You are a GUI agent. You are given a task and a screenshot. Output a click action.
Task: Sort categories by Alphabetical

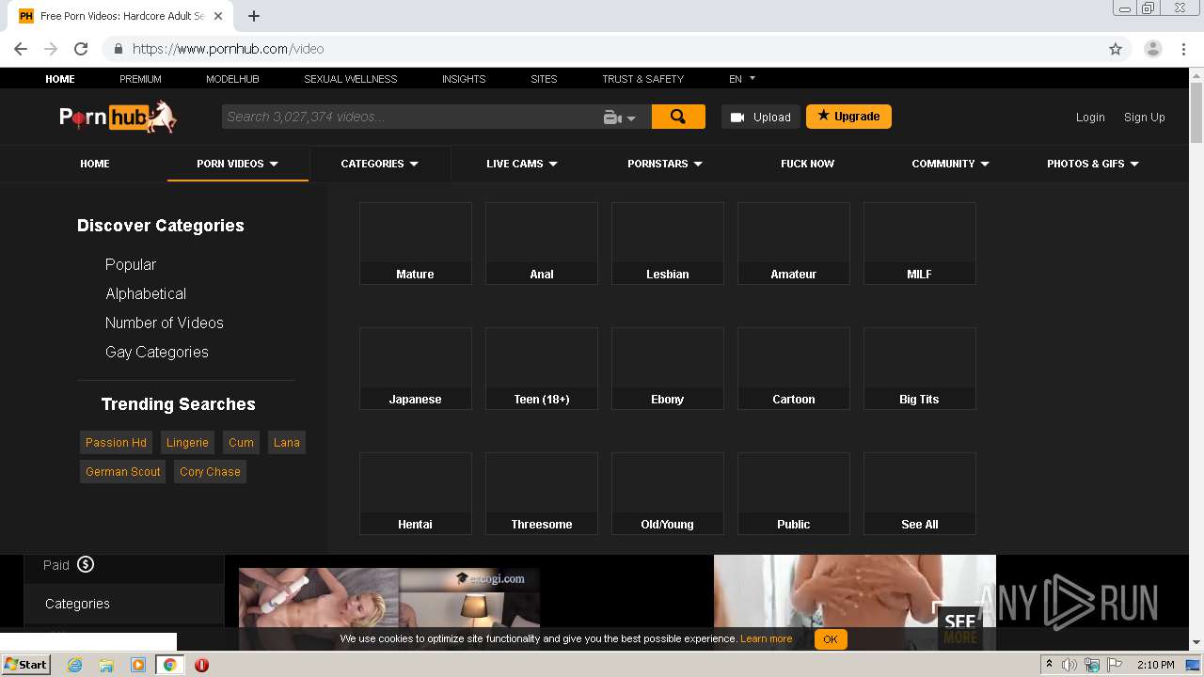click(146, 293)
